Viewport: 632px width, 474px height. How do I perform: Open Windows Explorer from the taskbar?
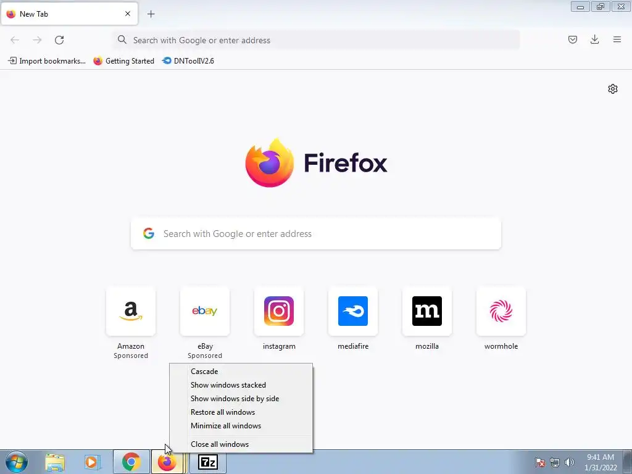pos(55,462)
